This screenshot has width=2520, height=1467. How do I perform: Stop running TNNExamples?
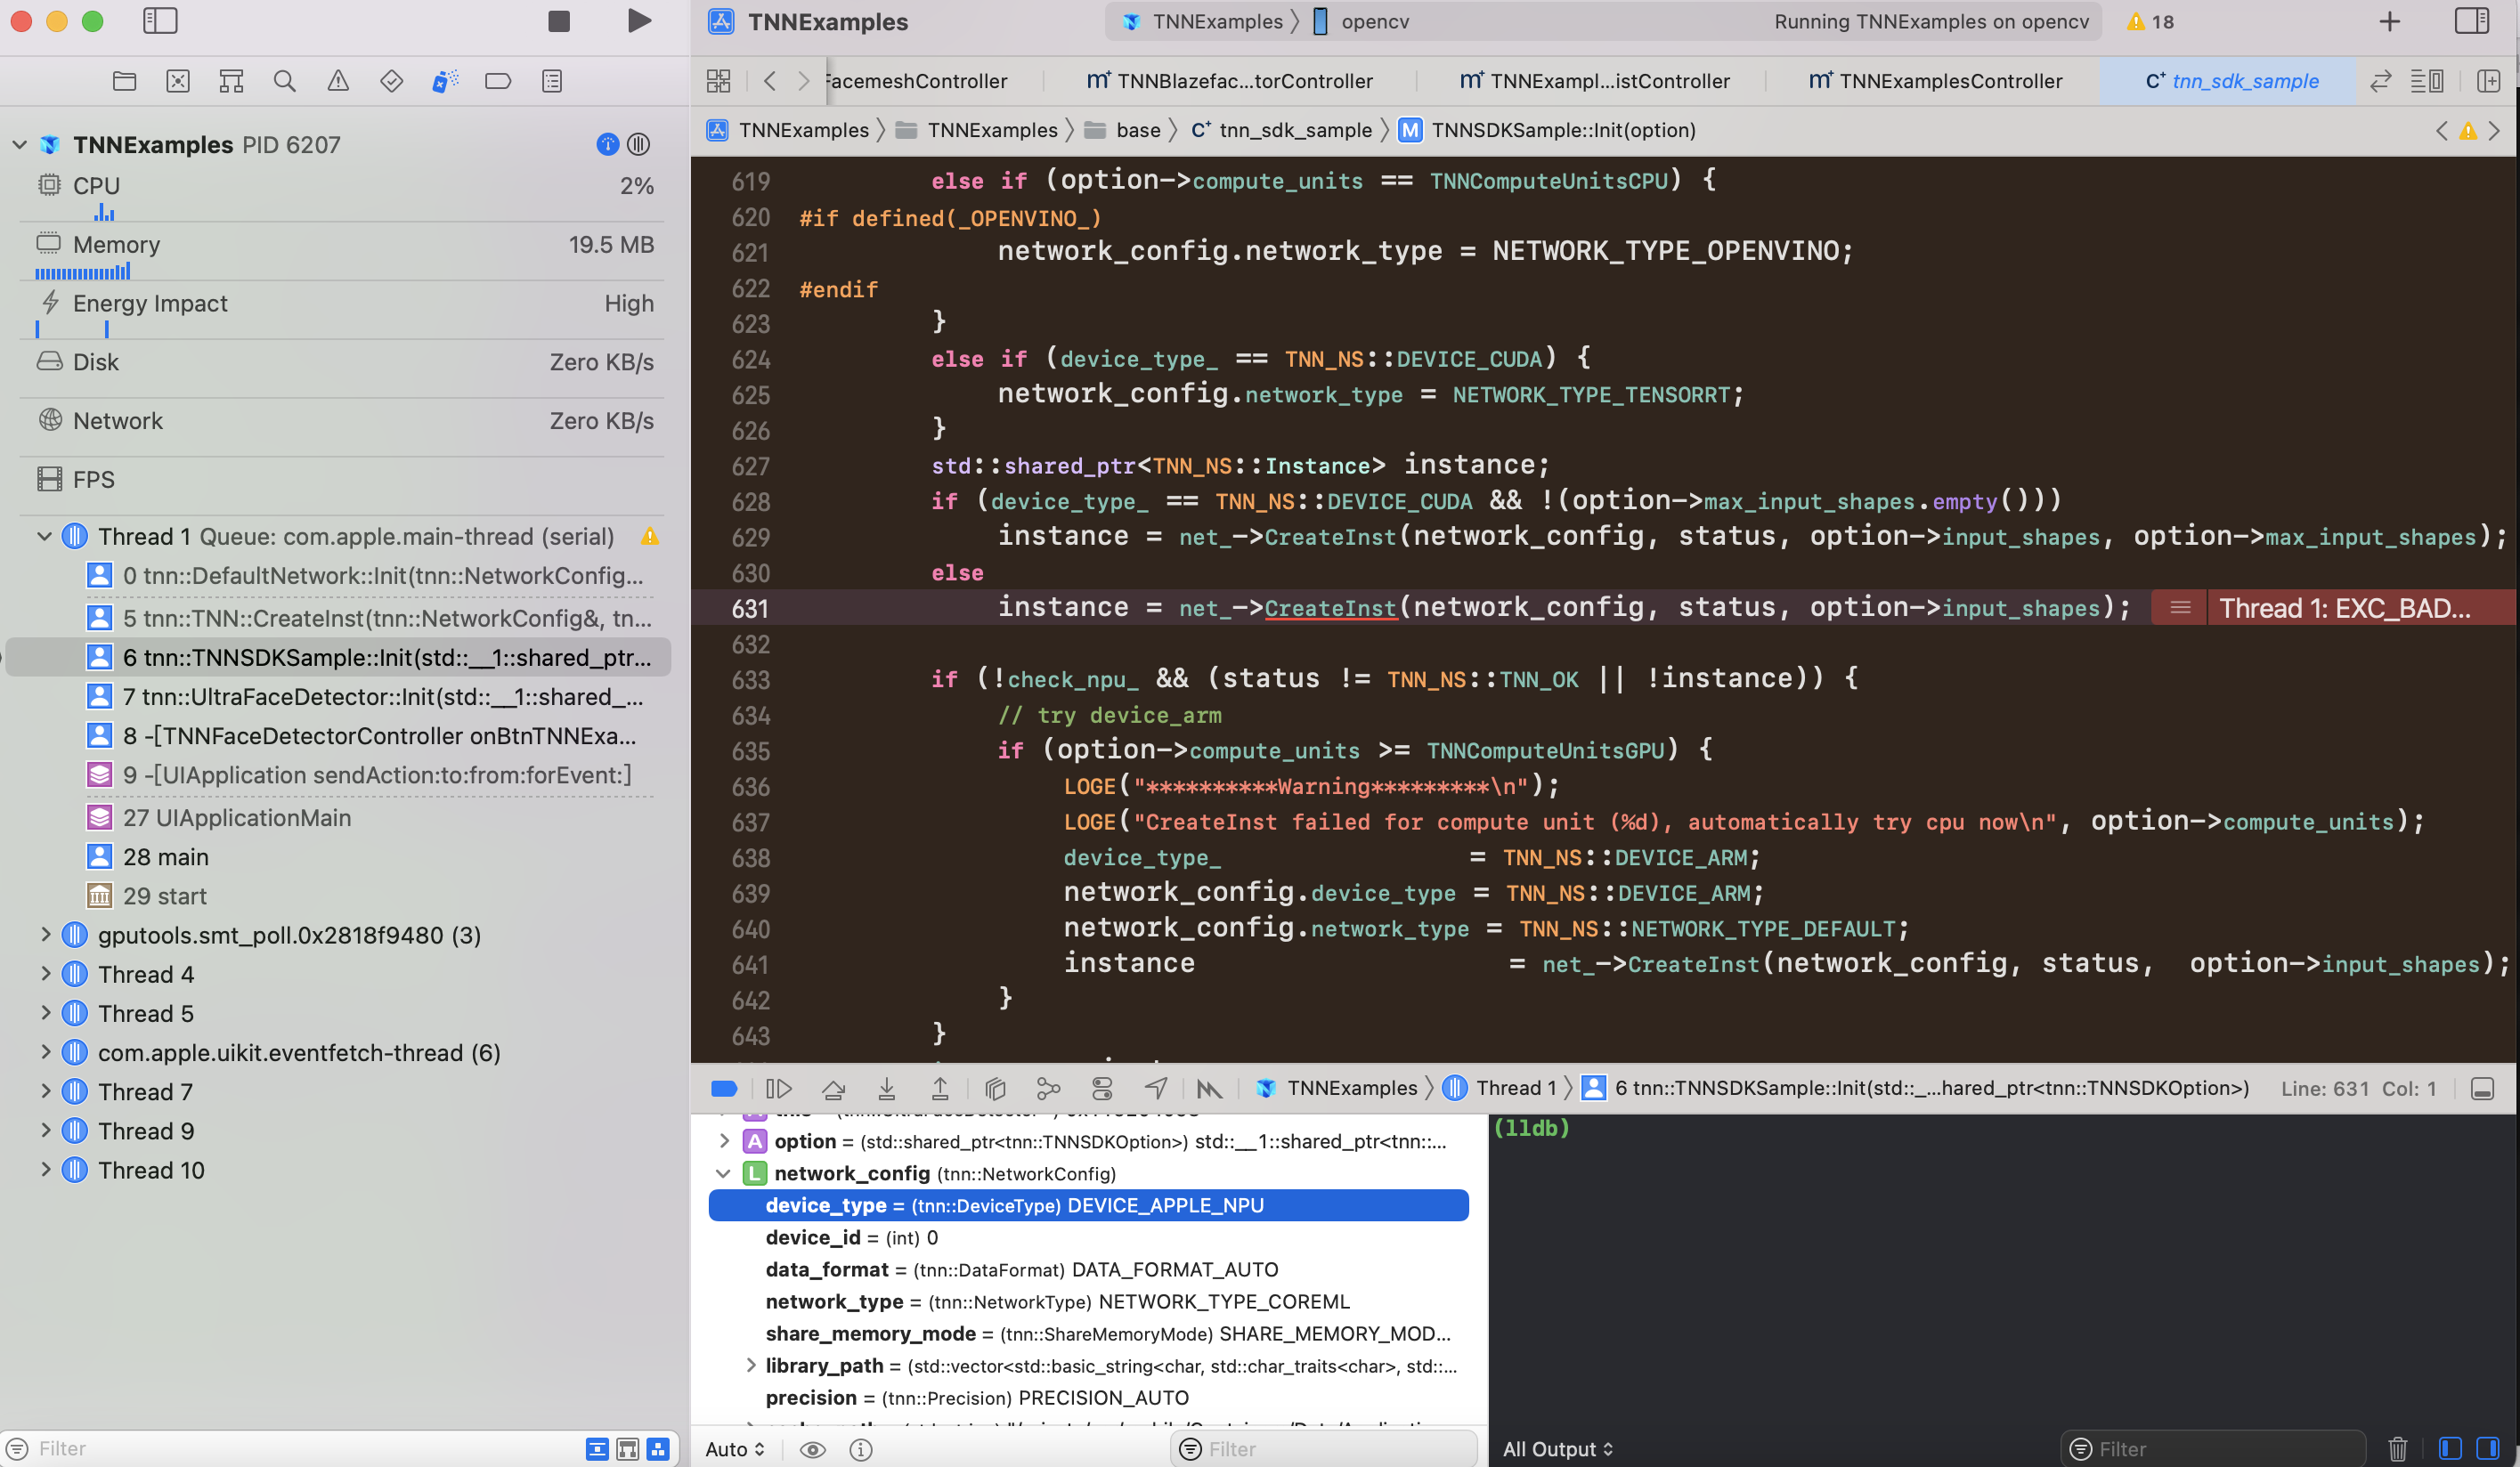pyautogui.click(x=558, y=20)
